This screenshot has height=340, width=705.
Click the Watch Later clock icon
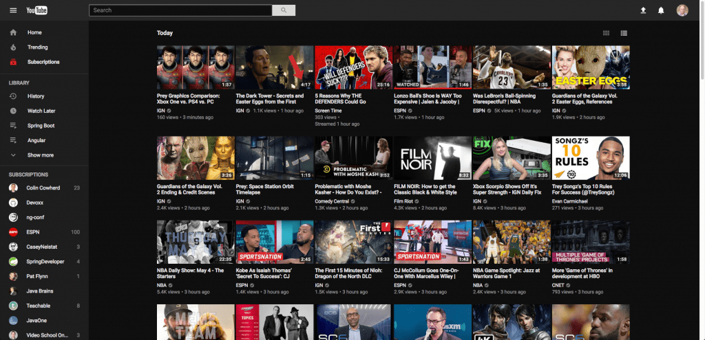coord(13,111)
